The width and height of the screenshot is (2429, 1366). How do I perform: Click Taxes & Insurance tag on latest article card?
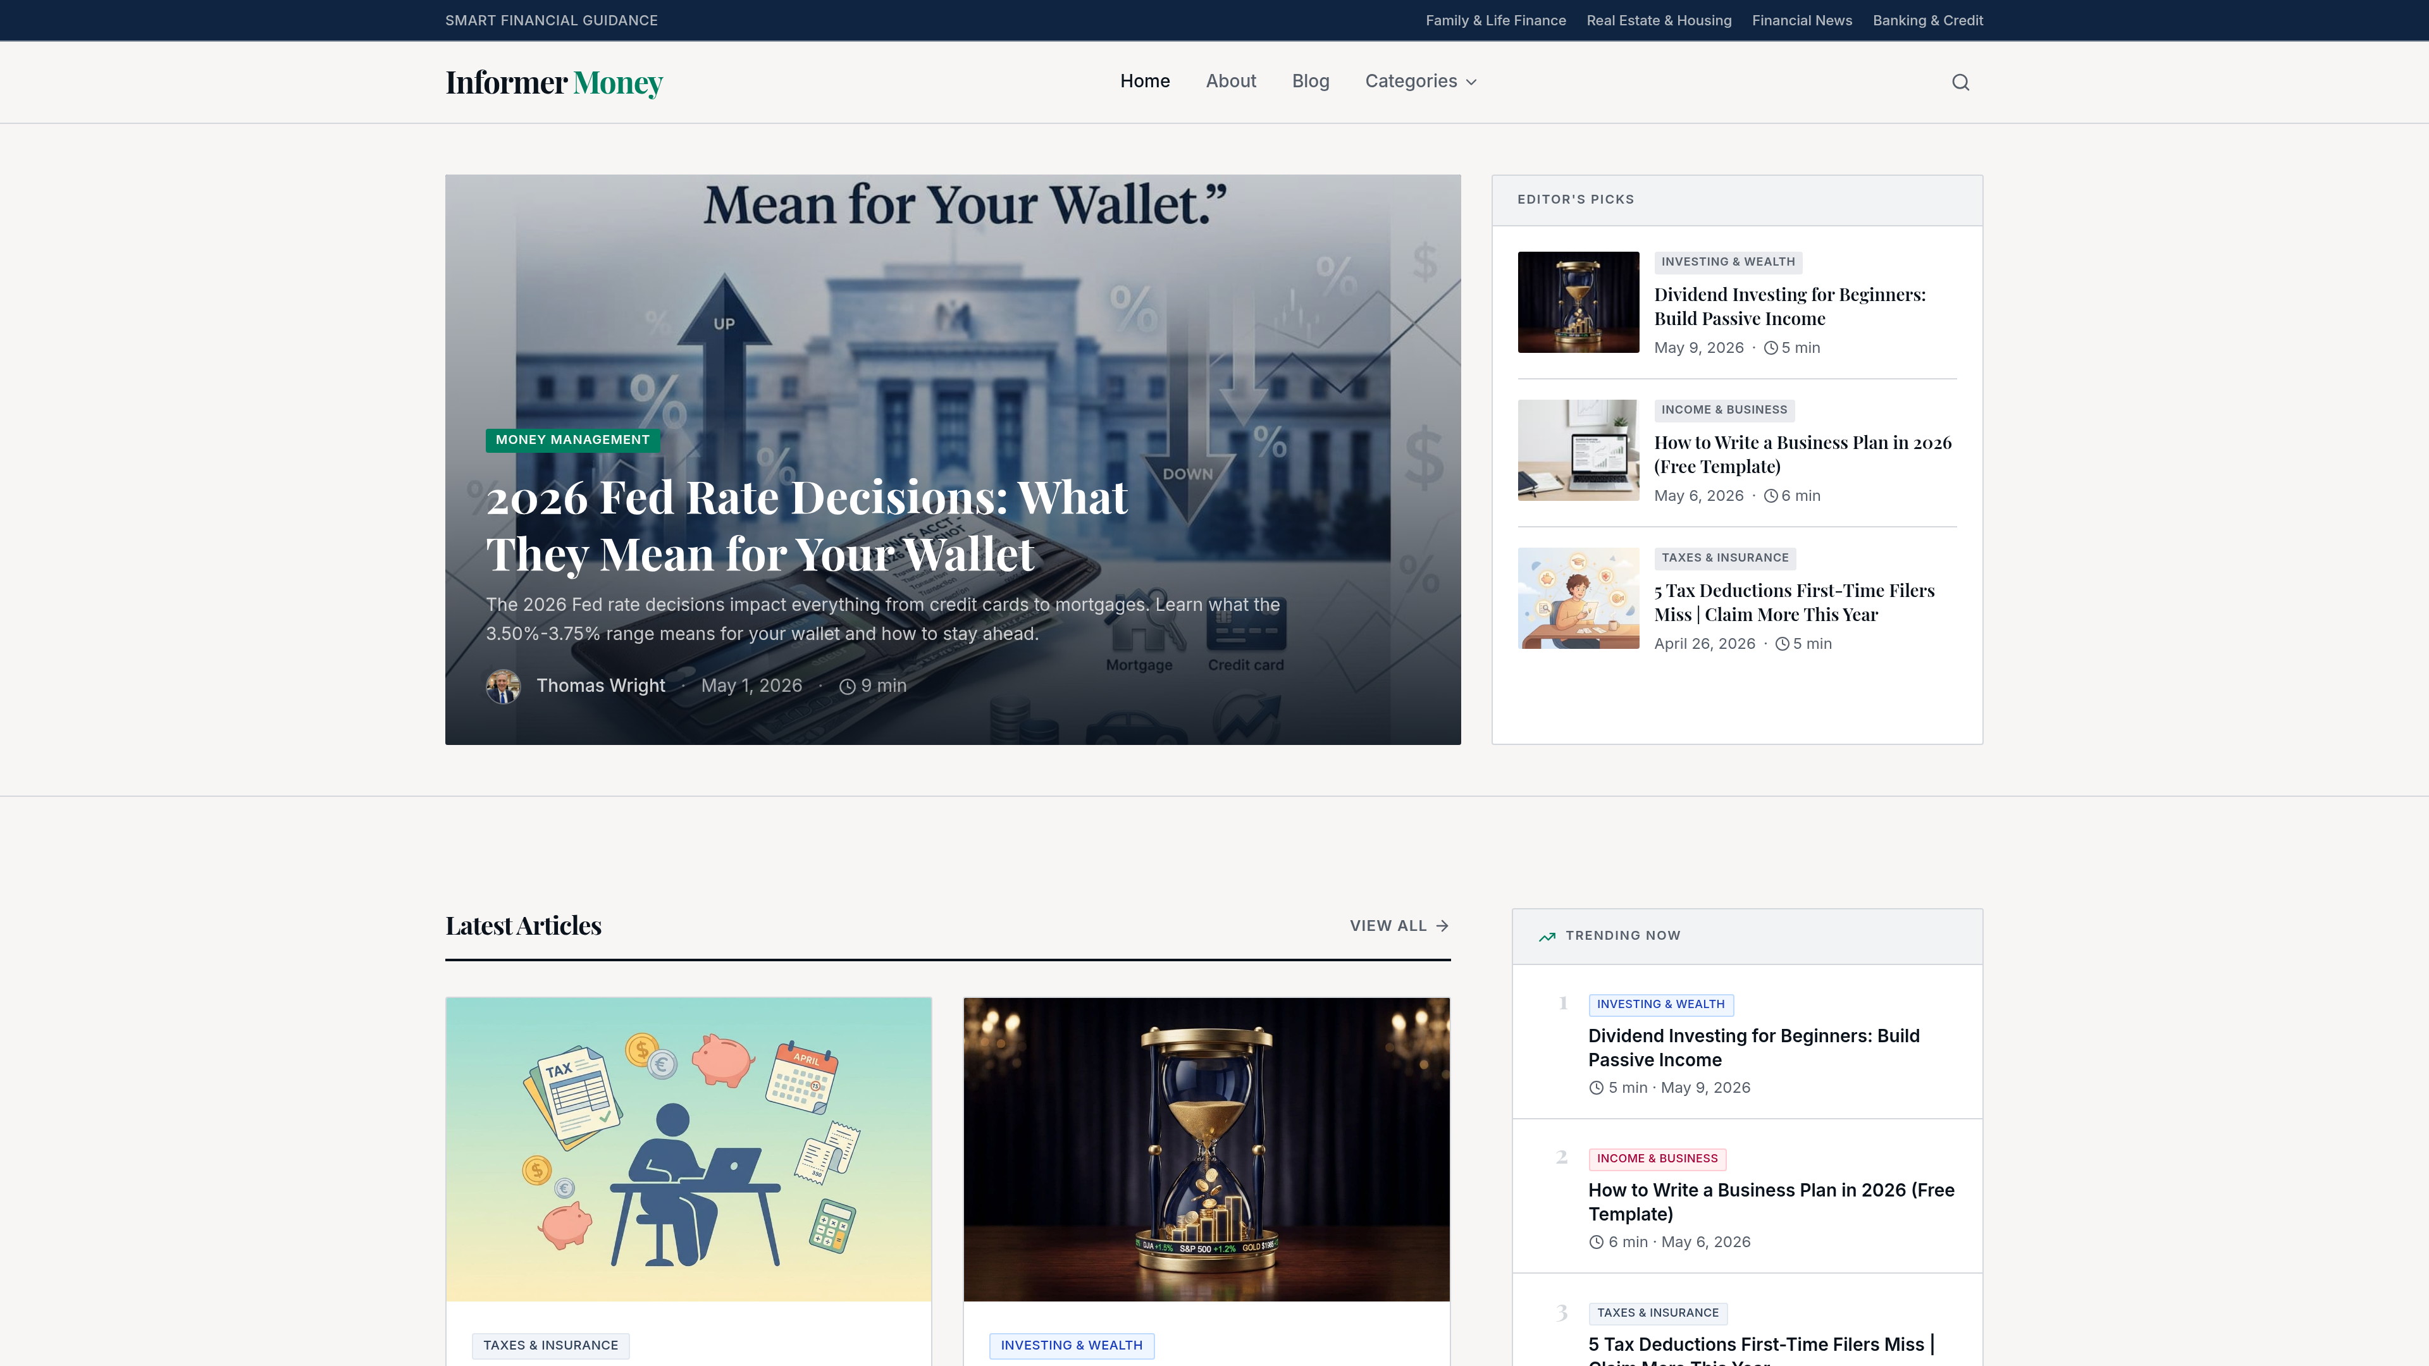tap(551, 1346)
